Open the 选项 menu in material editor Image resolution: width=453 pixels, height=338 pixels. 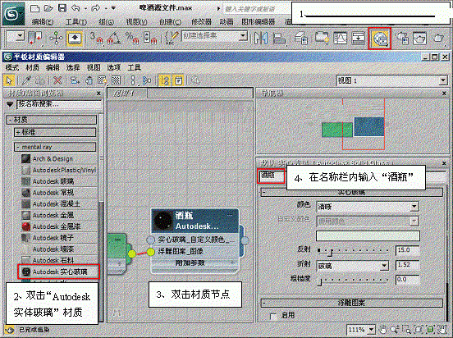click(x=113, y=67)
